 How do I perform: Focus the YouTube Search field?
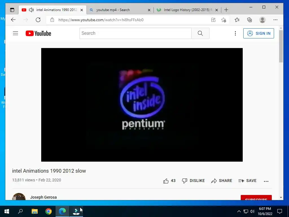tap(135, 33)
